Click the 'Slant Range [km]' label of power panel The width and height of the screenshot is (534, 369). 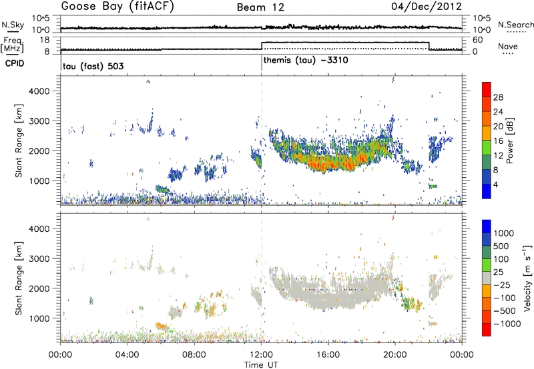coord(19,141)
